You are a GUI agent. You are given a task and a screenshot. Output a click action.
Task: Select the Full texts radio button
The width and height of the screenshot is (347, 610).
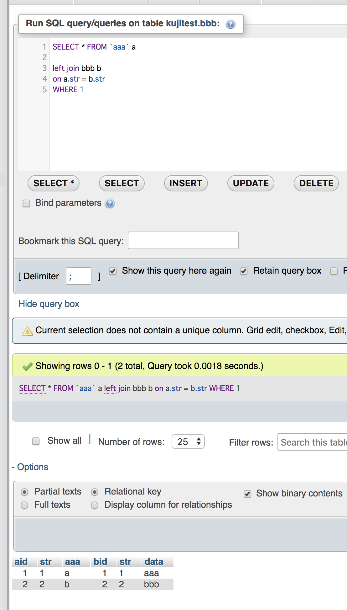pos(24,505)
